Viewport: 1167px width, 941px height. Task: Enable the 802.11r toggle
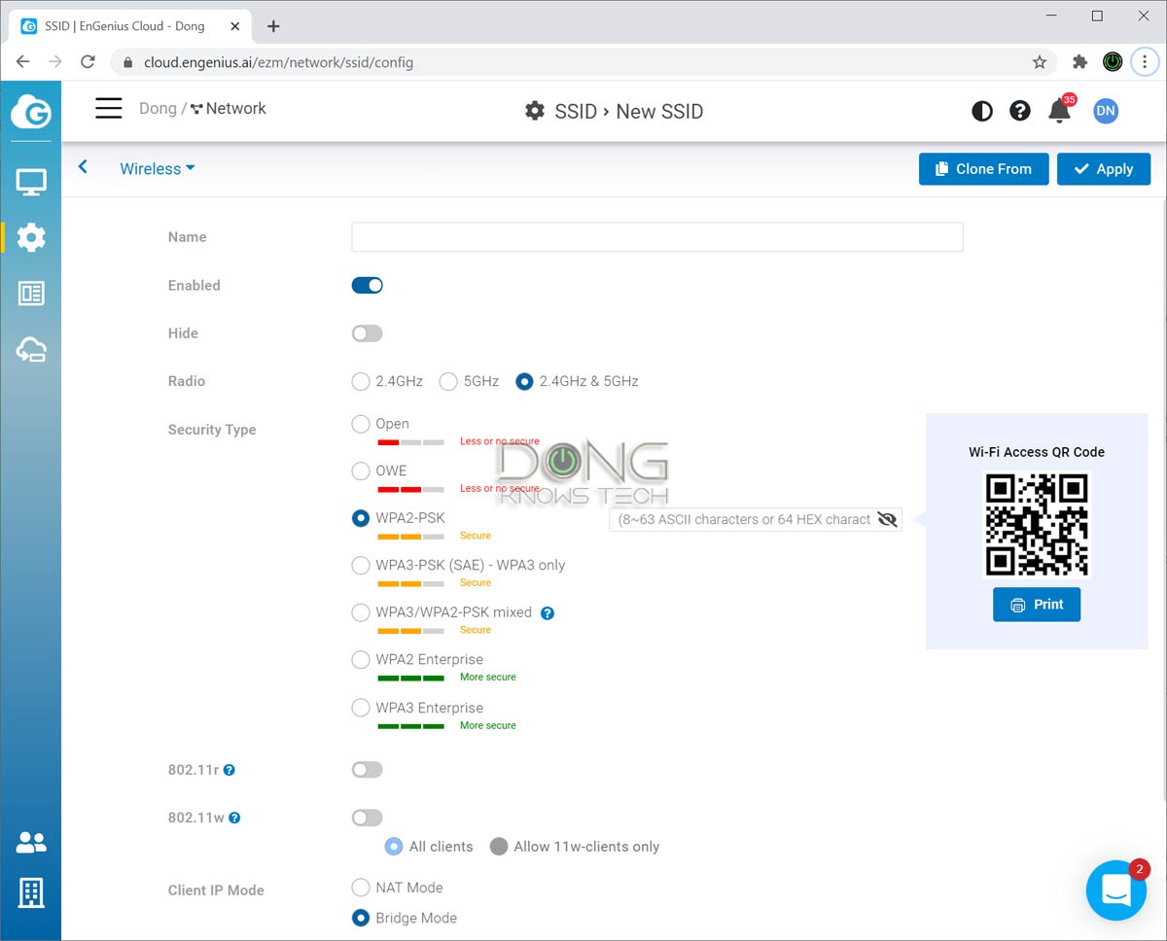(367, 770)
